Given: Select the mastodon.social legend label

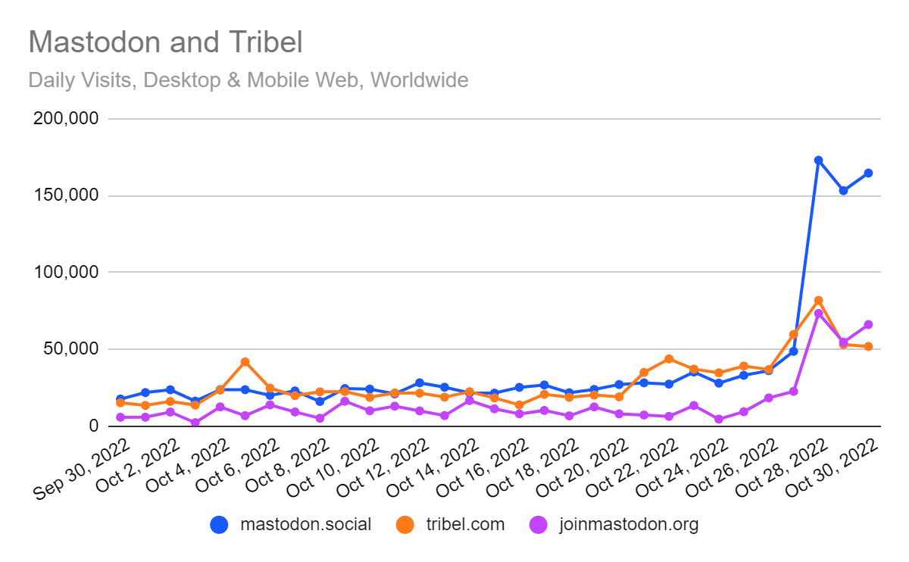Looking at the screenshot, I should click(x=305, y=524).
